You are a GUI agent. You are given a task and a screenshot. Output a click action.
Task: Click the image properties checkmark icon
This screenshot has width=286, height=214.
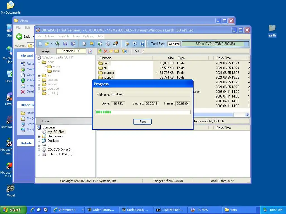90,51
